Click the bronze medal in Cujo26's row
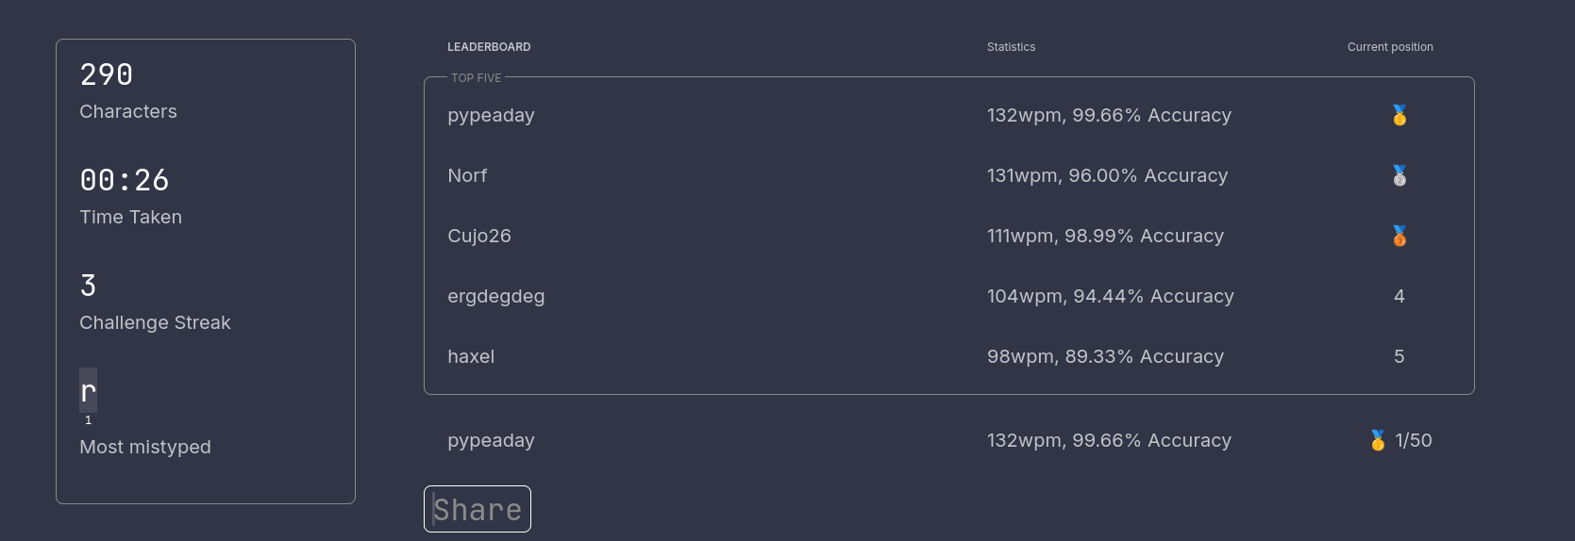This screenshot has width=1575, height=541. (x=1399, y=236)
